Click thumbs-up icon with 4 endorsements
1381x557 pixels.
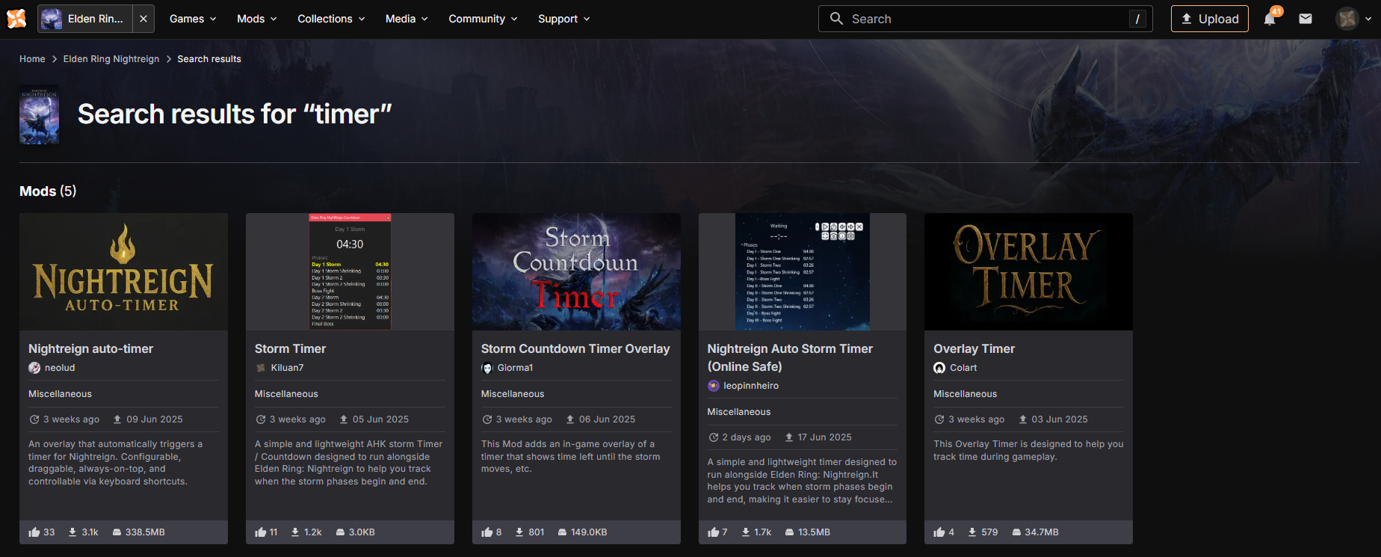pyautogui.click(x=939, y=532)
